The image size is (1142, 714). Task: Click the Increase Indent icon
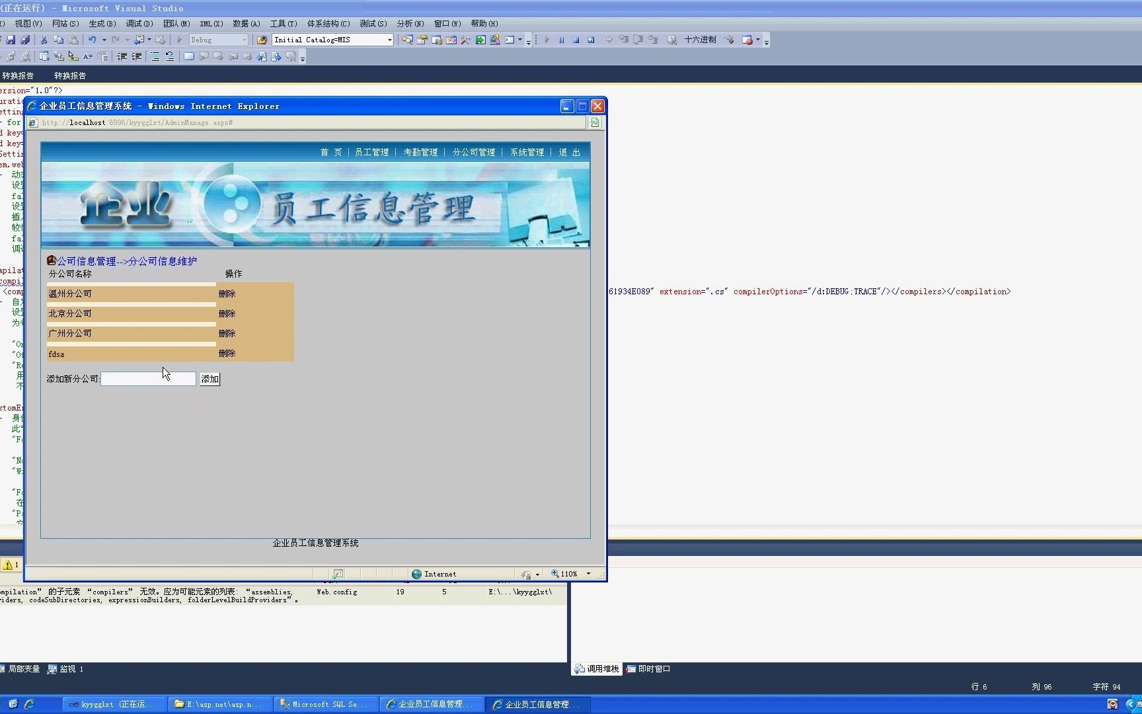click(x=137, y=57)
